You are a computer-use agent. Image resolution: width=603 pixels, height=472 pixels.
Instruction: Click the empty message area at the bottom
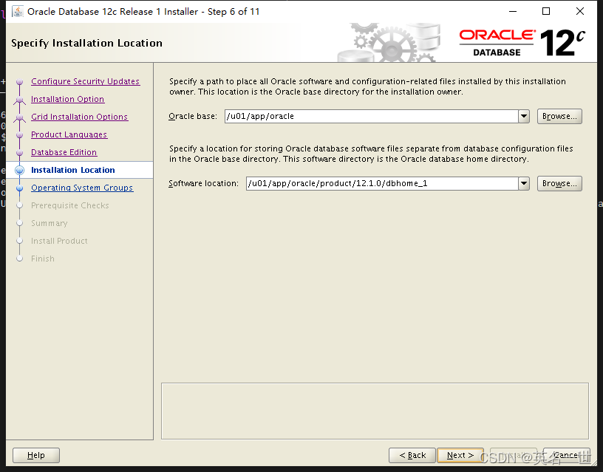(375, 411)
